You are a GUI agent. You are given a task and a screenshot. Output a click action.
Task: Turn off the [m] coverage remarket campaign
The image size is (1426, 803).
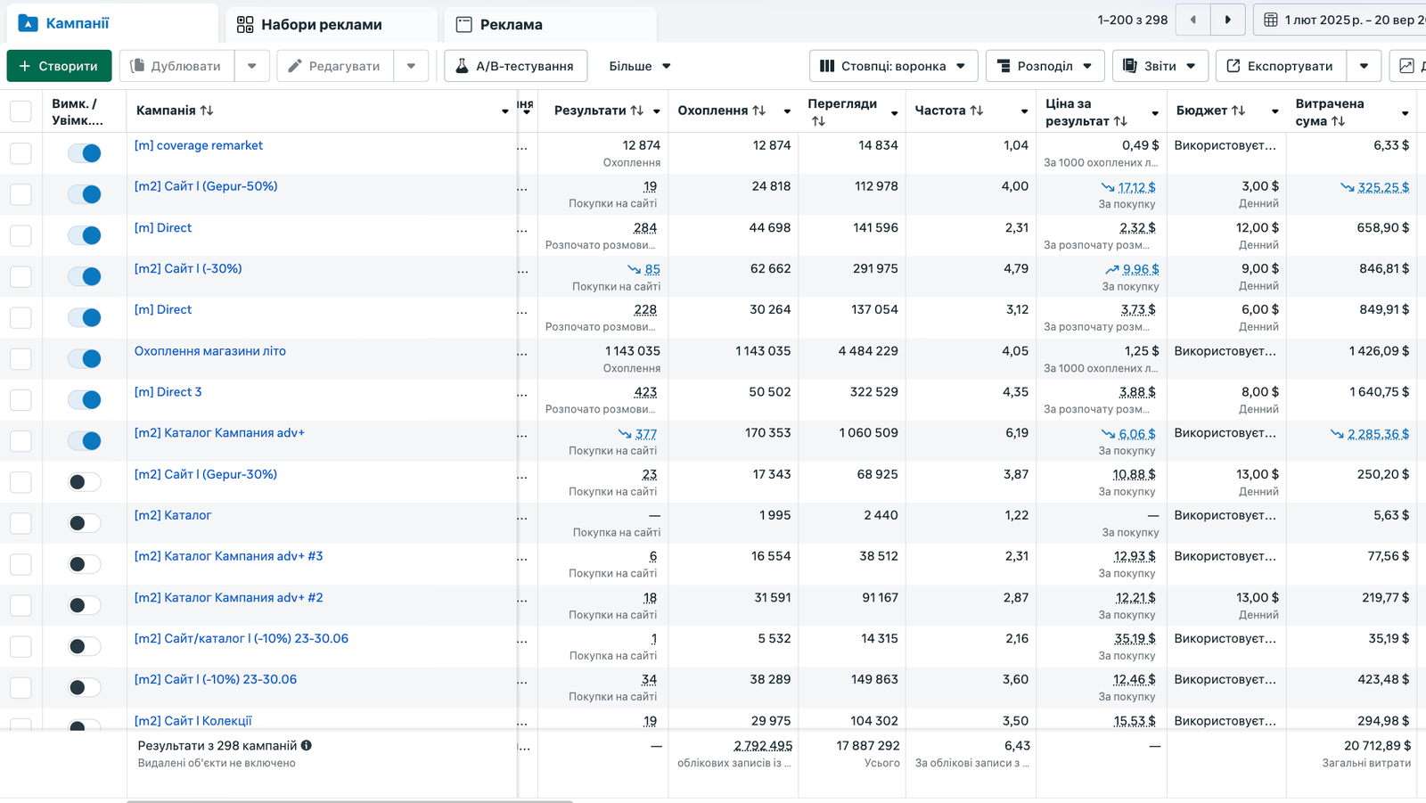point(85,153)
